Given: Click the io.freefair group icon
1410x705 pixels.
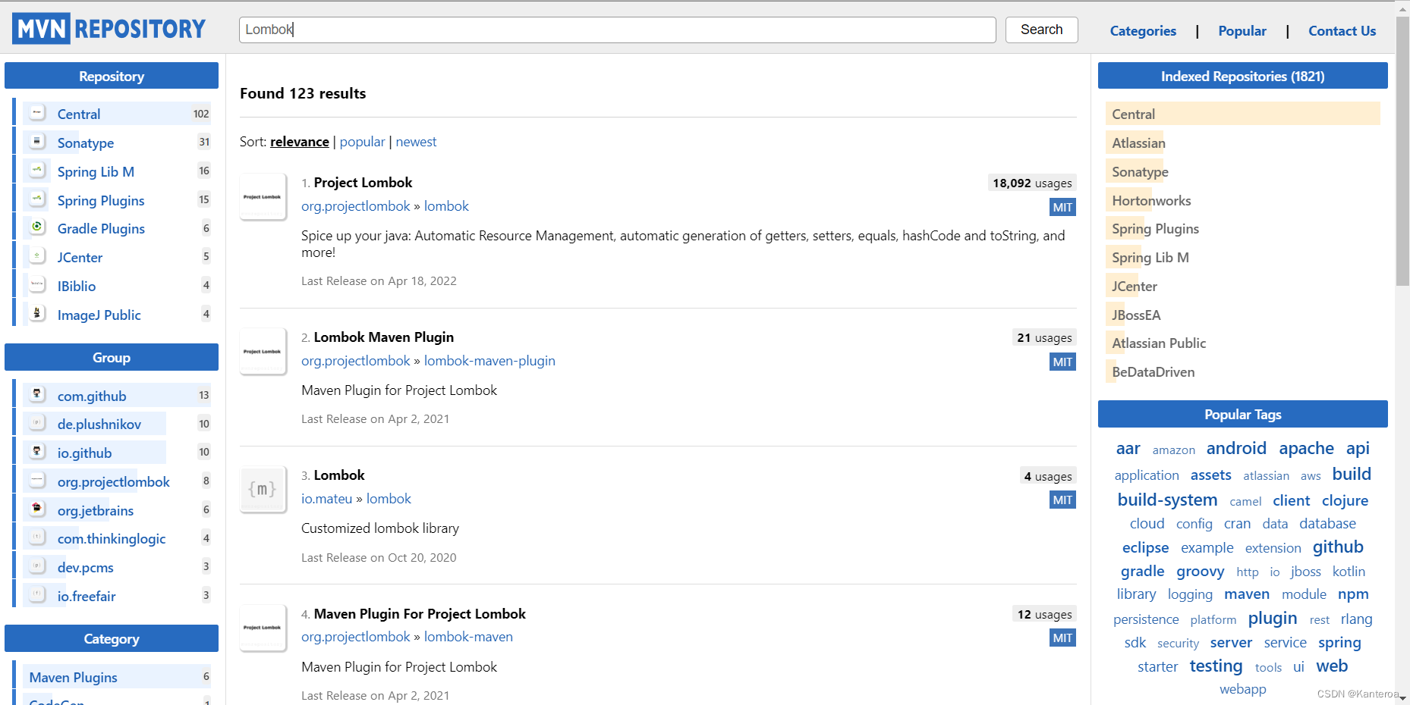Looking at the screenshot, I should click(37, 595).
